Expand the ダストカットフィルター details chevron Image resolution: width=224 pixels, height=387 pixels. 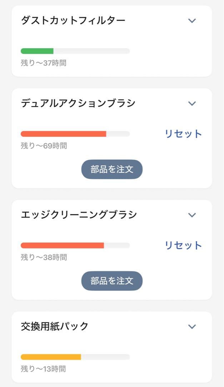(x=192, y=20)
